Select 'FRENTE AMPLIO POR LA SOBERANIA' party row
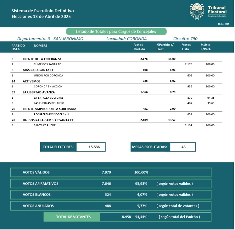 click(116, 109)
